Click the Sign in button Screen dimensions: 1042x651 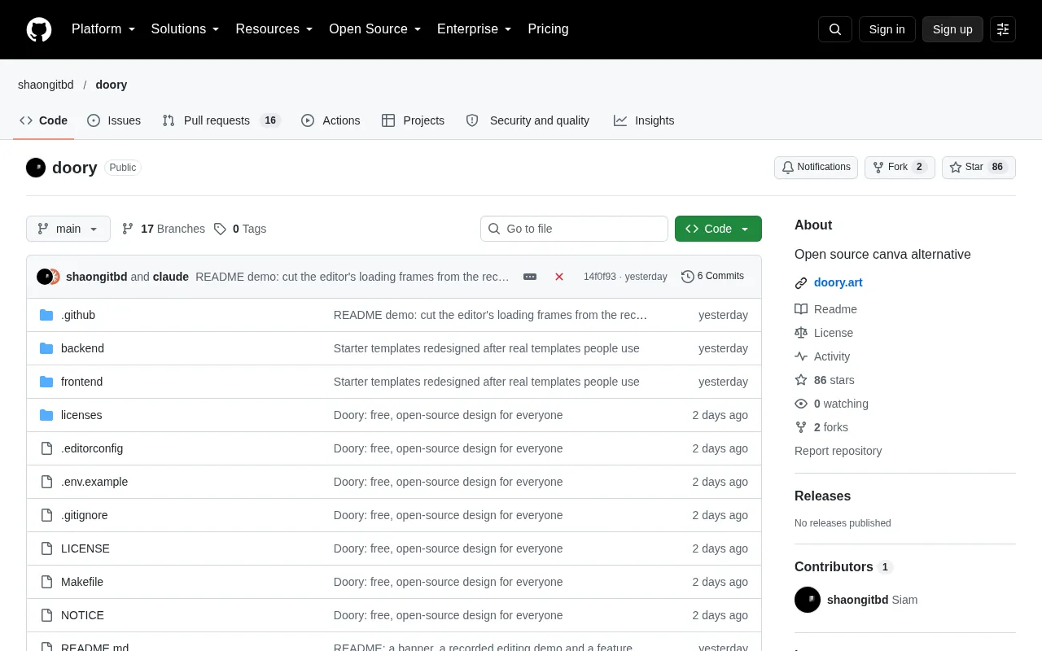coord(887,29)
